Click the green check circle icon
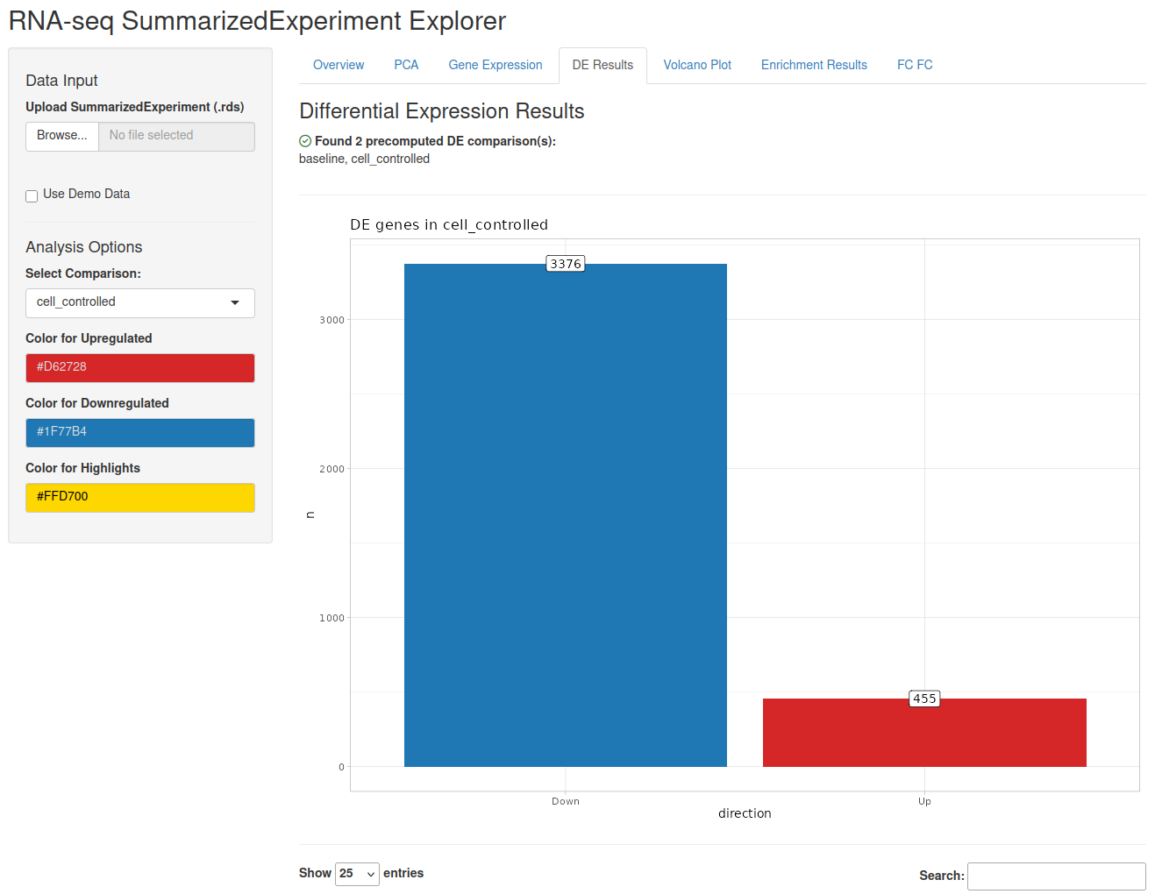Image resolution: width=1155 pixels, height=894 pixels. pyautogui.click(x=305, y=141)
